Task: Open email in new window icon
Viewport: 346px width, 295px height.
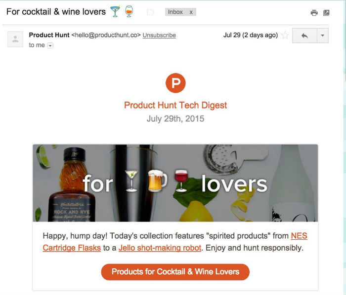Action: (326, 13)
